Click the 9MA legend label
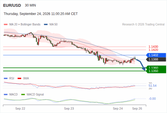167x113 pixels. 26,79
